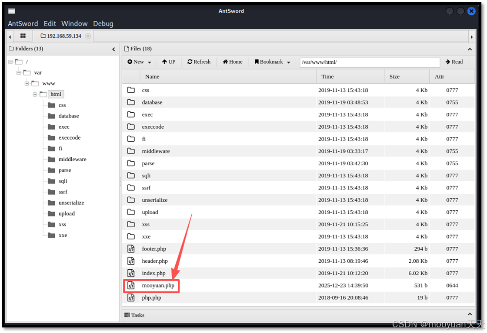Select the unserialize row in file list
The height and width of the screenshot is (333, 487).
298,200
